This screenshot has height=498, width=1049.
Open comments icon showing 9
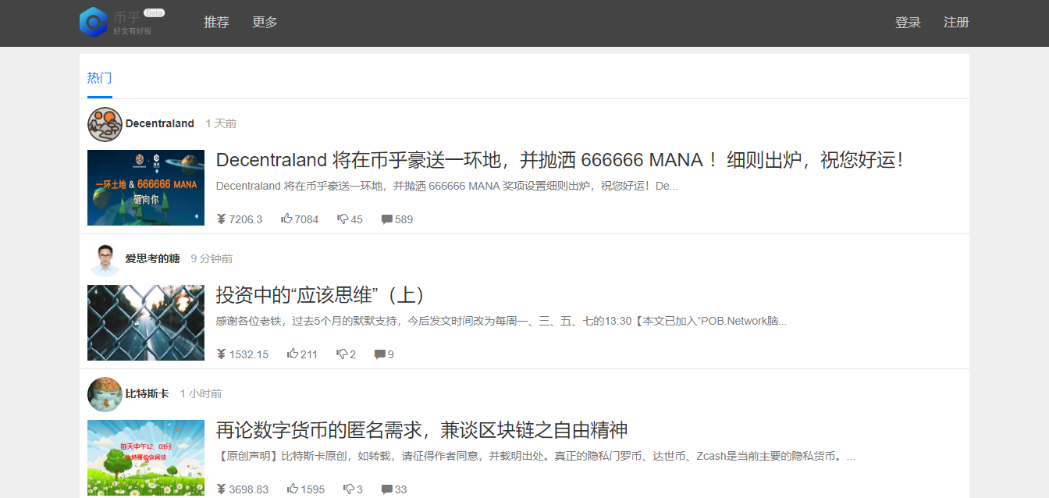click(x=380, y=354)
